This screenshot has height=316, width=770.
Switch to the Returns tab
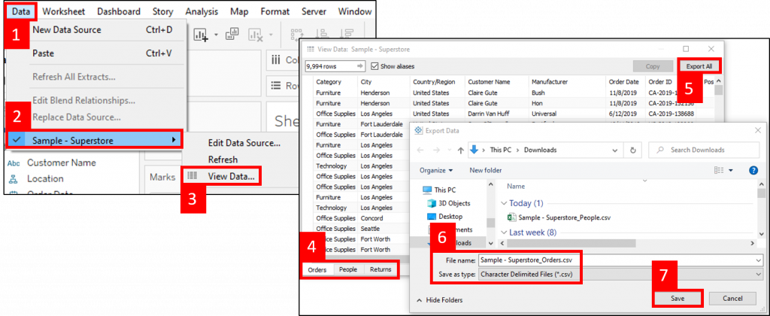(x=380, y=269)
